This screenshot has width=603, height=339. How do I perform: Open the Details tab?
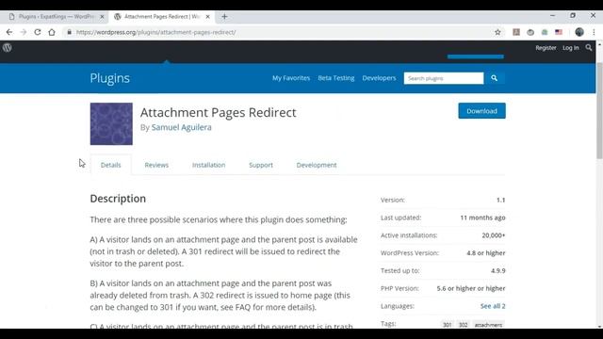pyautogui.click(x=111, y=165)
